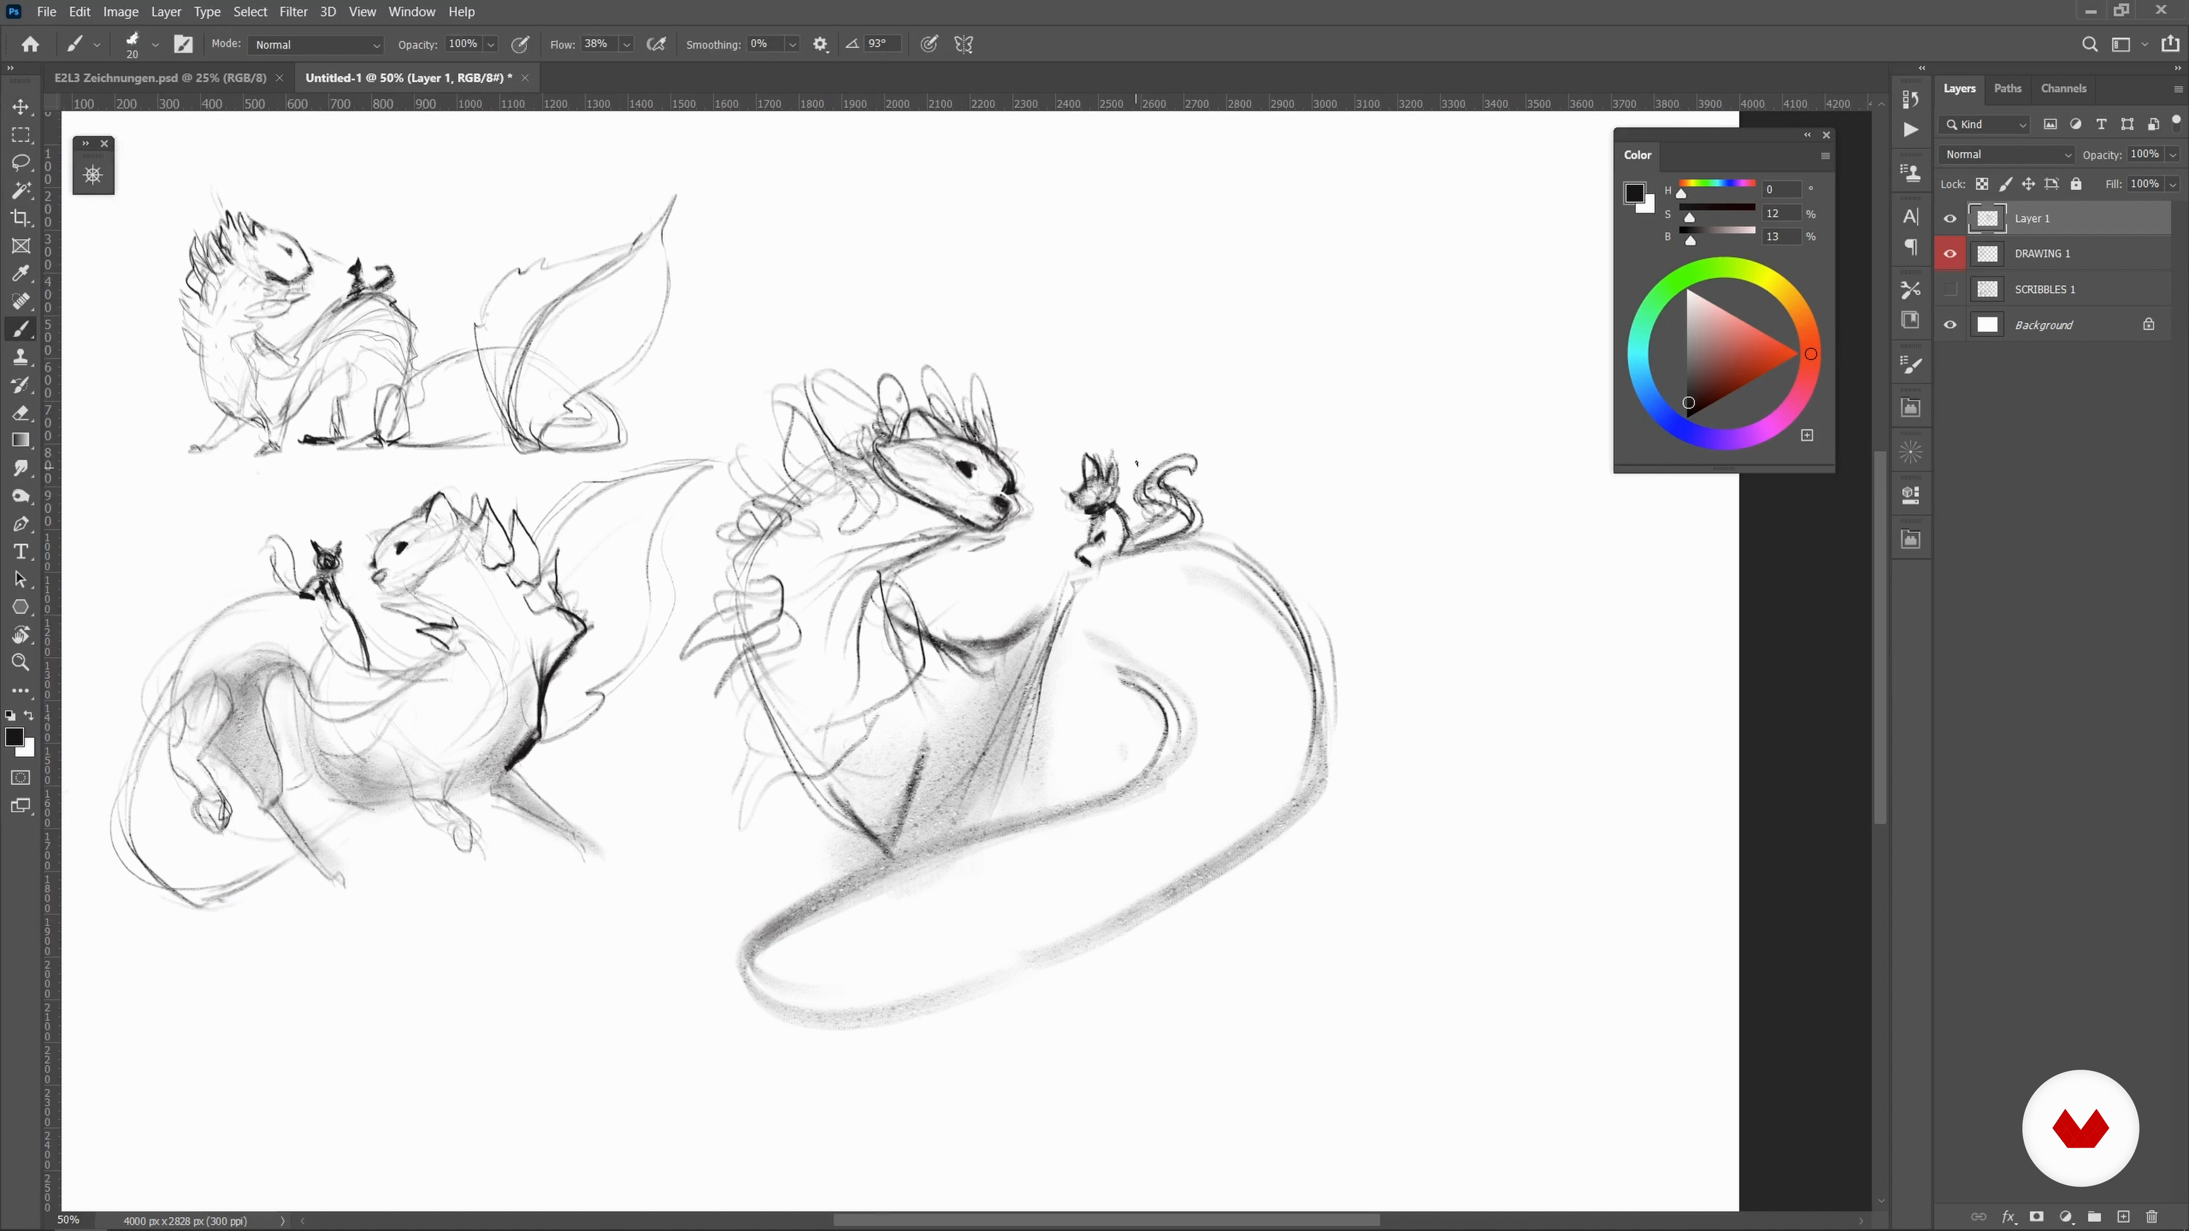Toggle Quick Mask mode button
The image size is (2189, 1231).
coord(21,777)
